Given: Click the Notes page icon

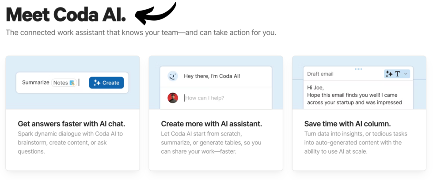Looking at the screenshot, I should (x=72, y=83).
